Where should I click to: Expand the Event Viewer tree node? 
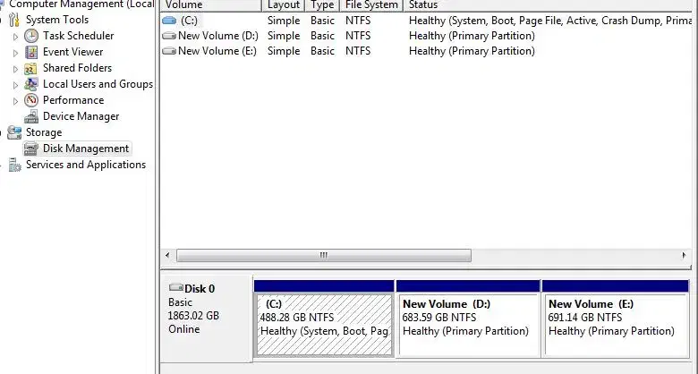pyautogui.click(x=15, y=53)
